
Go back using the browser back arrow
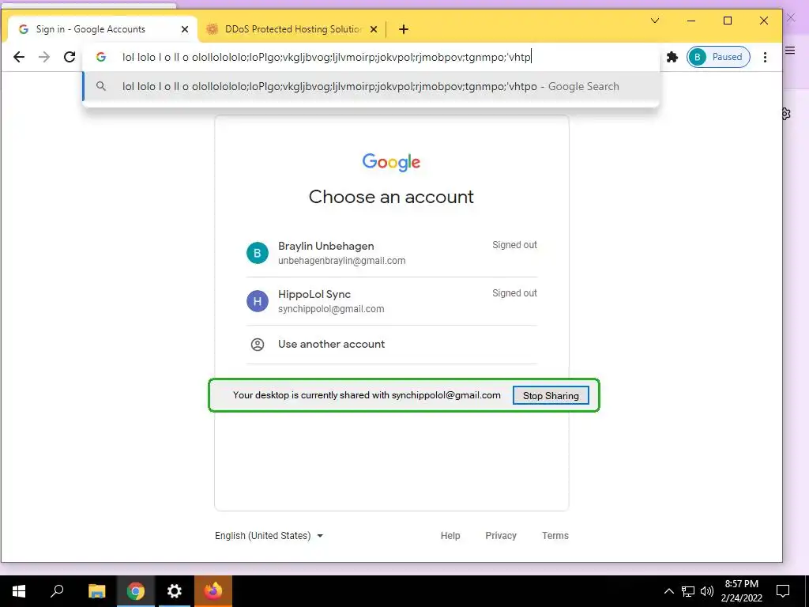(x=19, y=57)
